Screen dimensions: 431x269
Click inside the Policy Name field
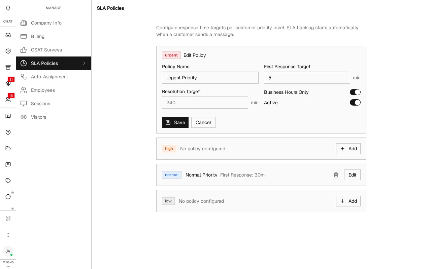click(x=210, y=78)
